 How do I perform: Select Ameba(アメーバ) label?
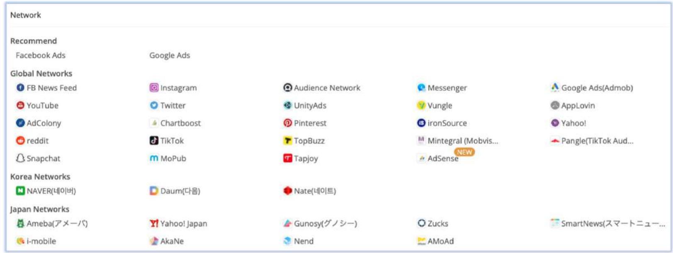coord(57,224)
